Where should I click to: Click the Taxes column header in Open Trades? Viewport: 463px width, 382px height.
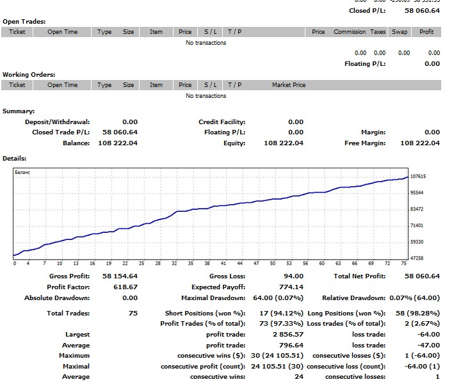click(x=378, y=32)
